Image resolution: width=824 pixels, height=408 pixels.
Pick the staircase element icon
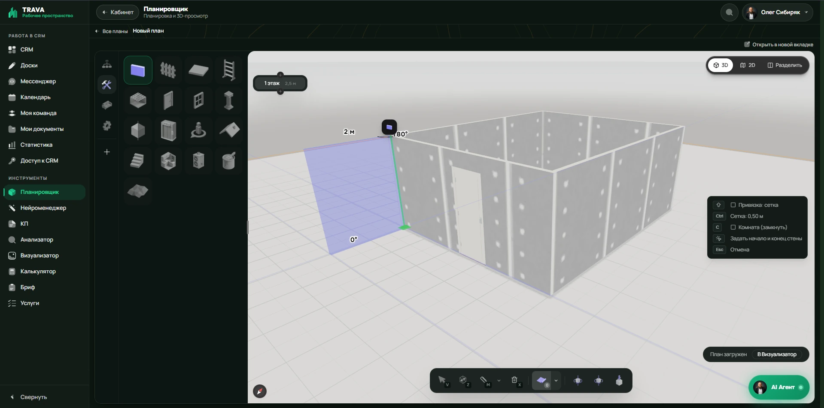(138, 161)
